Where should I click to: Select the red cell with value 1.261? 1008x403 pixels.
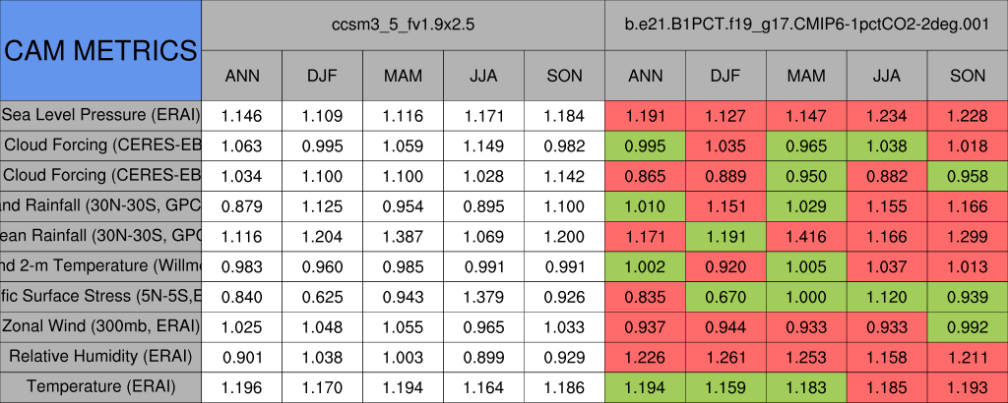pyautogui.click(x=725, y=356)
